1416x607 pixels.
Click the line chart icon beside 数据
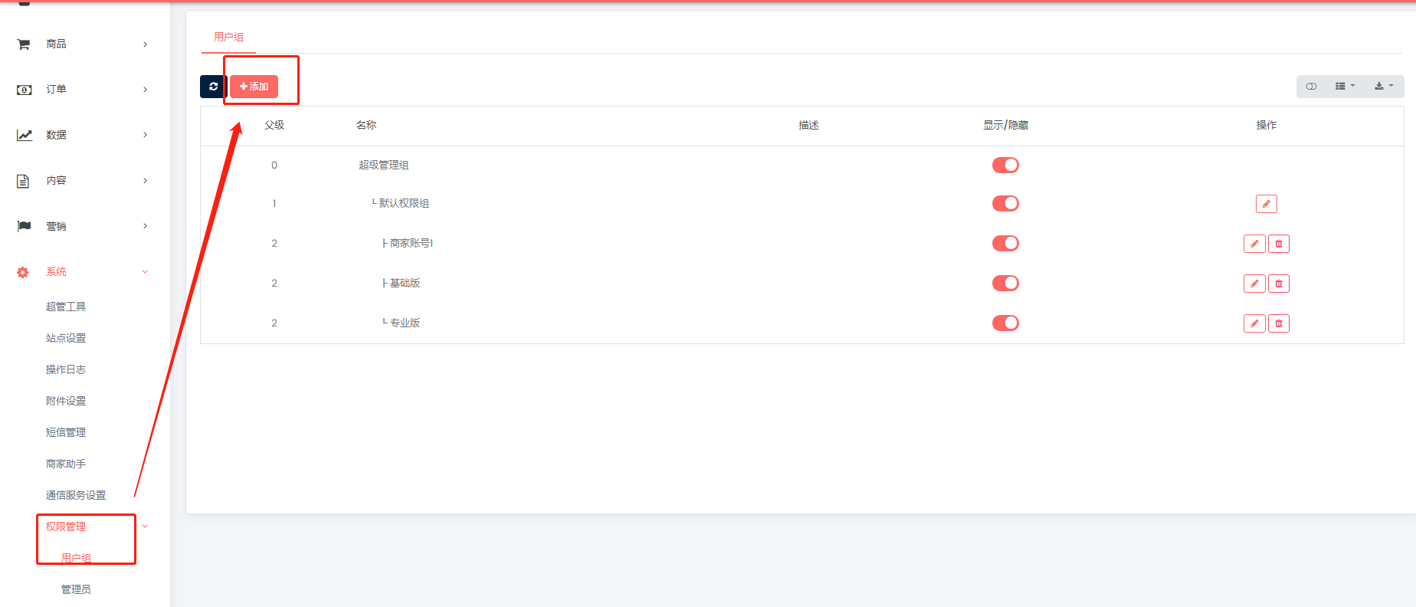click(25, 135)
